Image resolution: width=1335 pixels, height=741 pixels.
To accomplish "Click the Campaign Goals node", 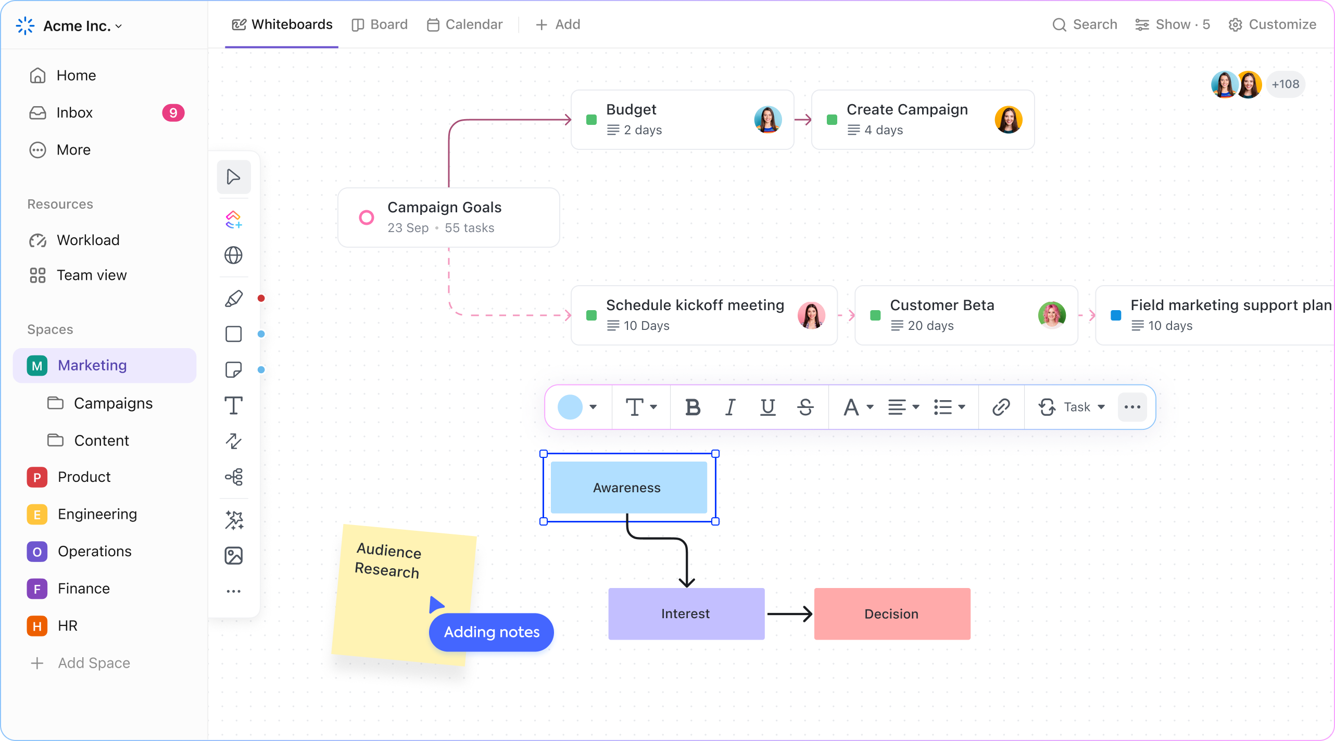I will pyautogui.click(x=447, y=216).
